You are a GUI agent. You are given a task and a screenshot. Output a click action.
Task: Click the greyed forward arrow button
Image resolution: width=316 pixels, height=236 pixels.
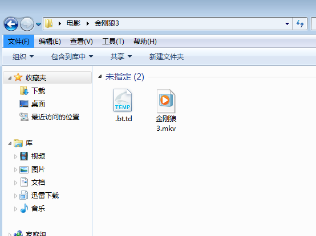pos(27,24)
